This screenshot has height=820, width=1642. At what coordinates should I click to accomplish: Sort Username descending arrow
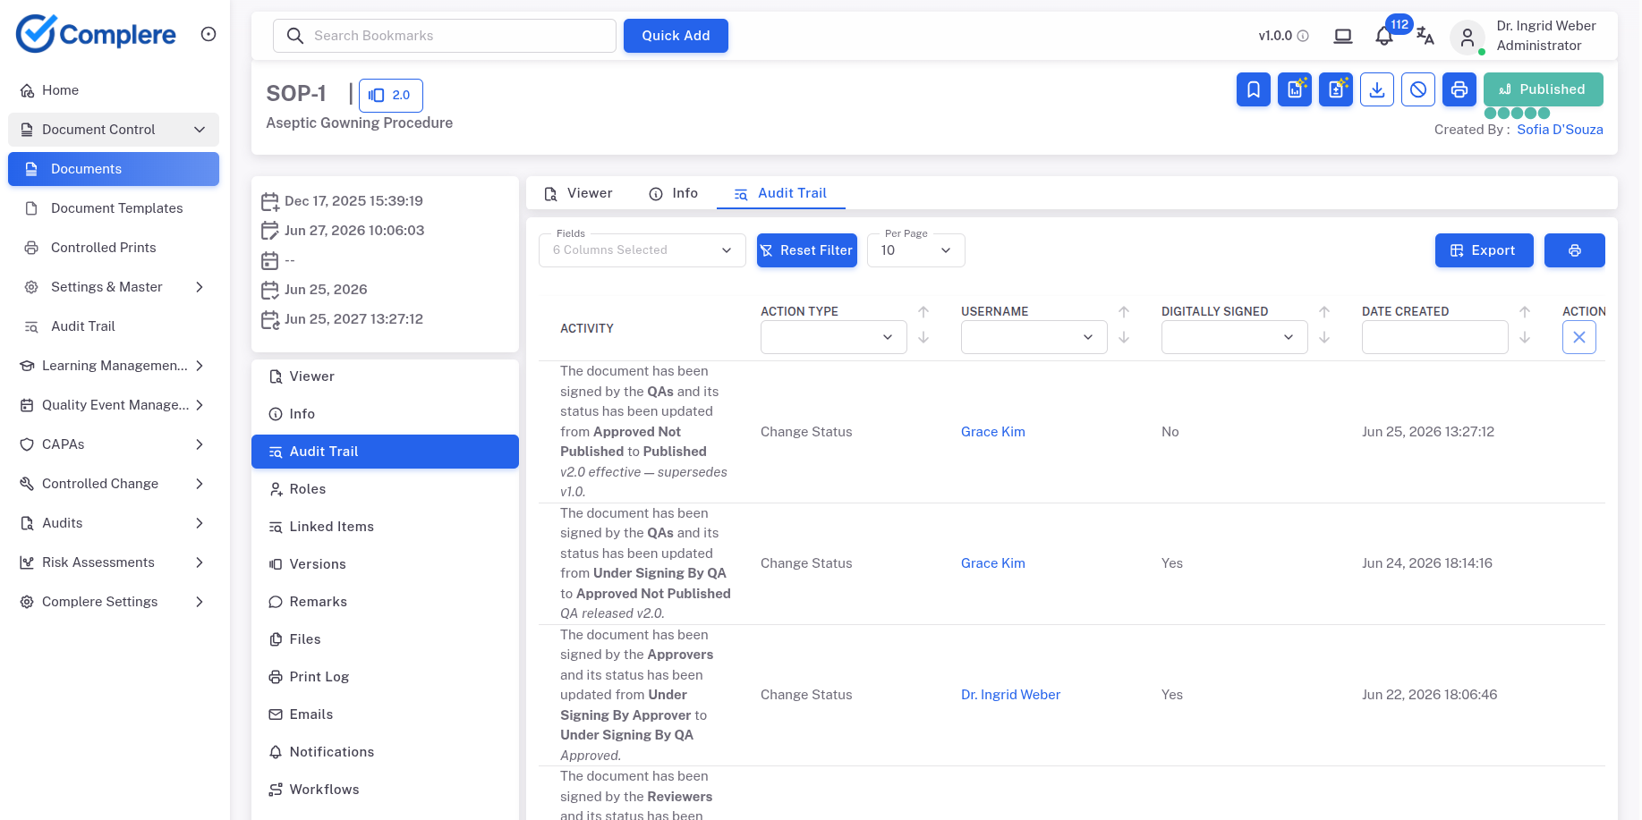pos(1124,337)
